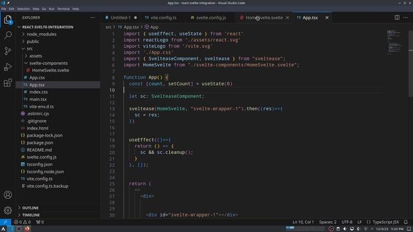Open the Accounts menu icon
The height and width of the screenshot is (232, 413).
8,195
